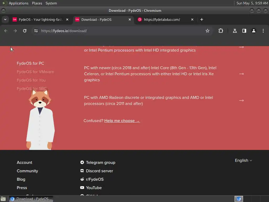
Task: Click the Reddit icon
Action: coord(82,179)
